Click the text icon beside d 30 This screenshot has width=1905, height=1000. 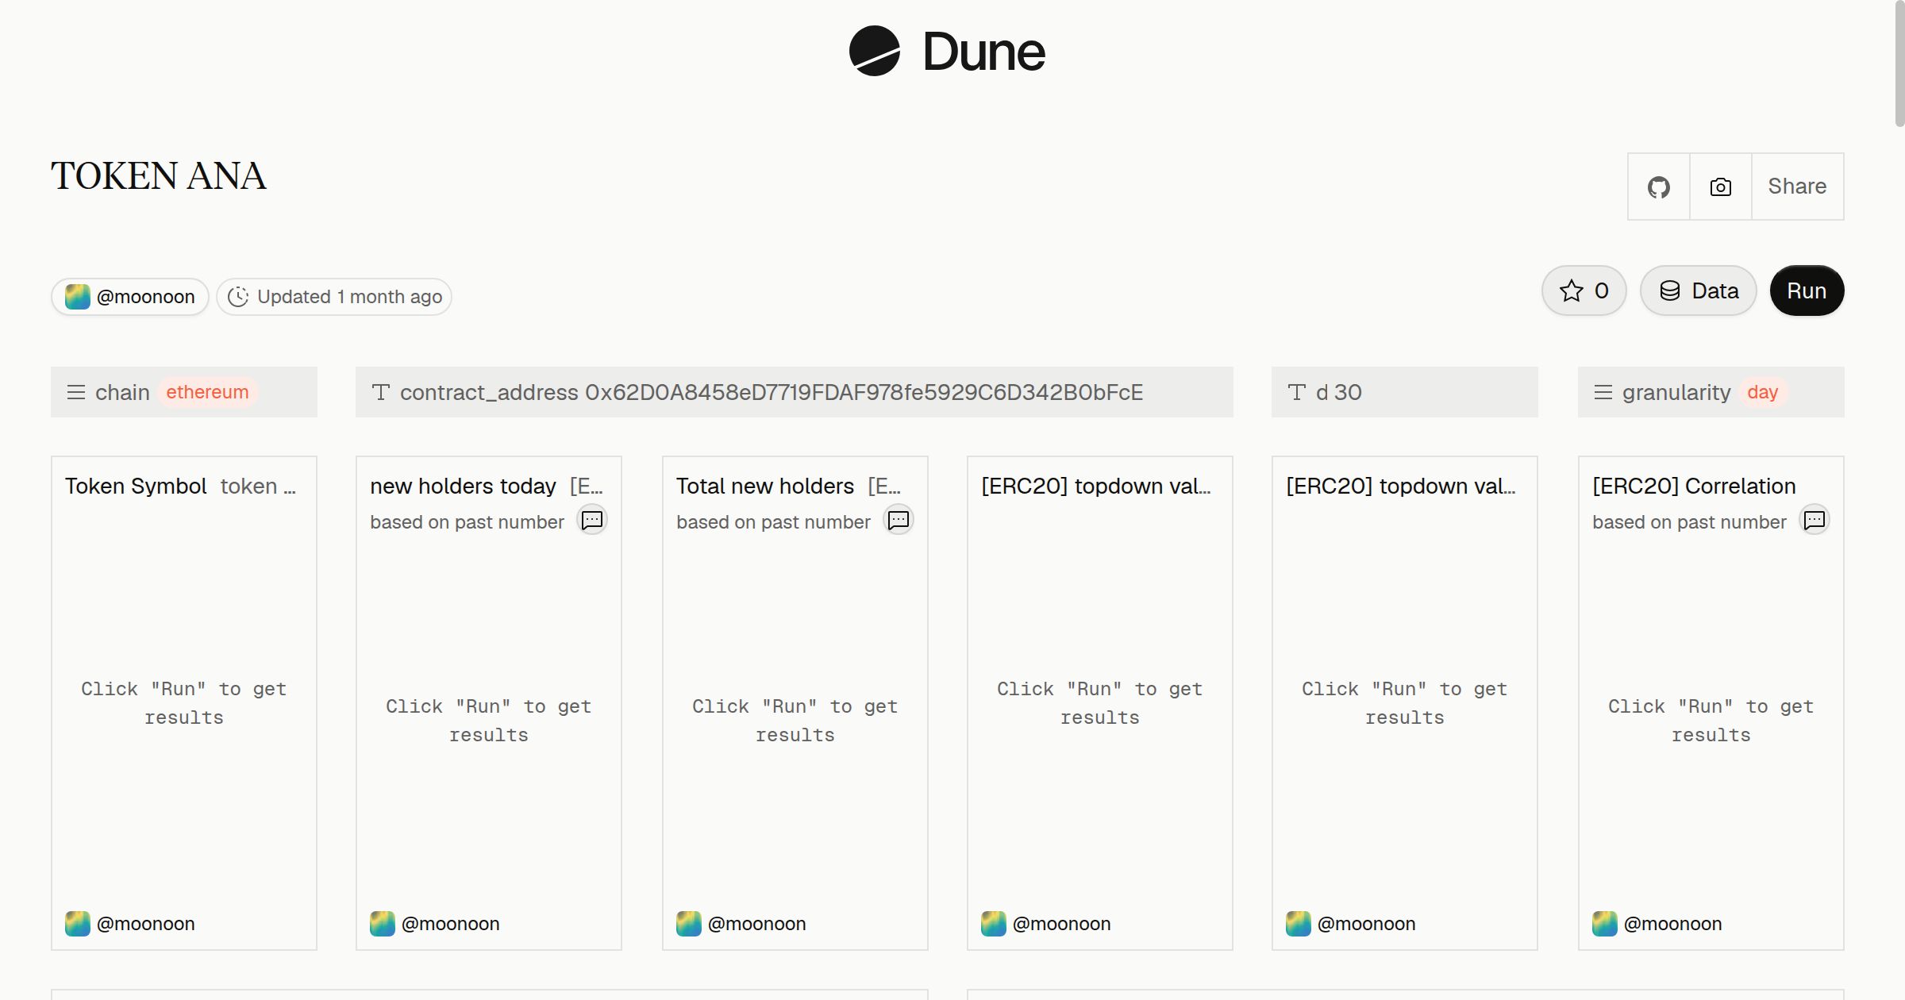coord(1297,392)
